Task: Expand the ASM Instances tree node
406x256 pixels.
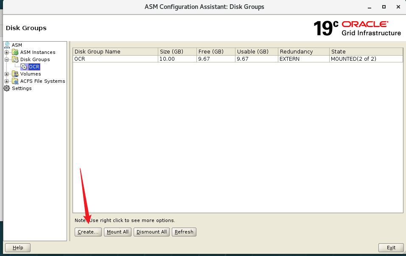Action: [x=6, y=52]
